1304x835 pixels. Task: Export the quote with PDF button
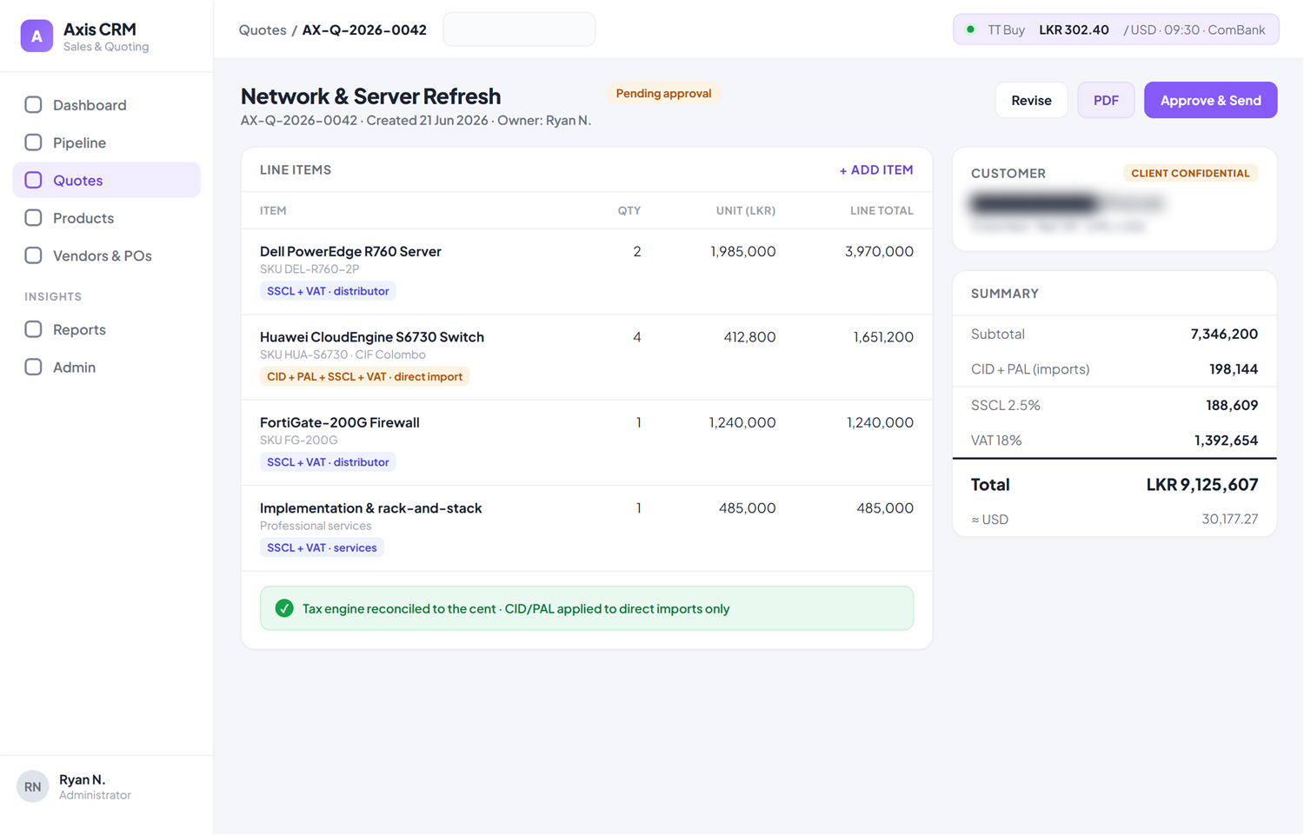point(1106,100)
